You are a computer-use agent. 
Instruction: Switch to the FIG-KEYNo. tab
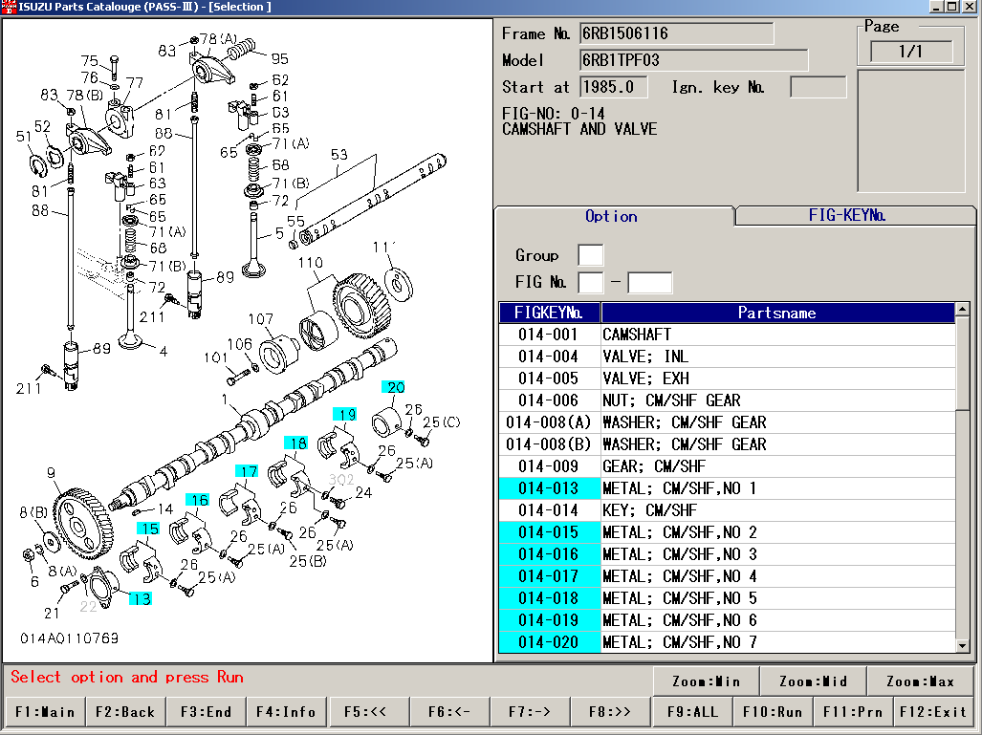point(847,216)
